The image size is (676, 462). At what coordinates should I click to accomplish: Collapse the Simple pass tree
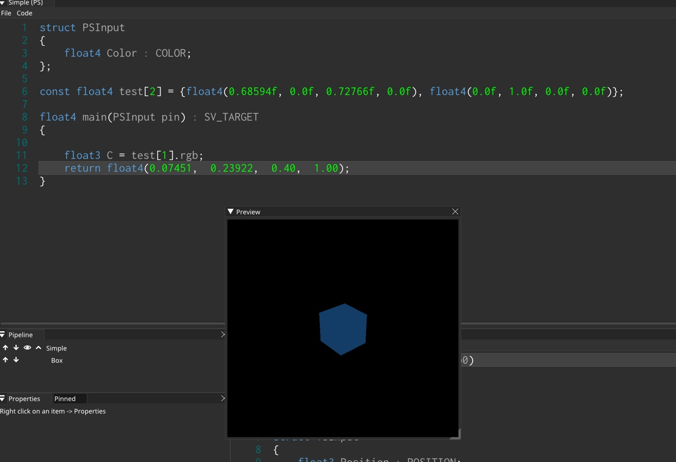pos(38,348)
